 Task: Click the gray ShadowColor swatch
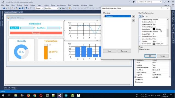click(x=154, y=44)
